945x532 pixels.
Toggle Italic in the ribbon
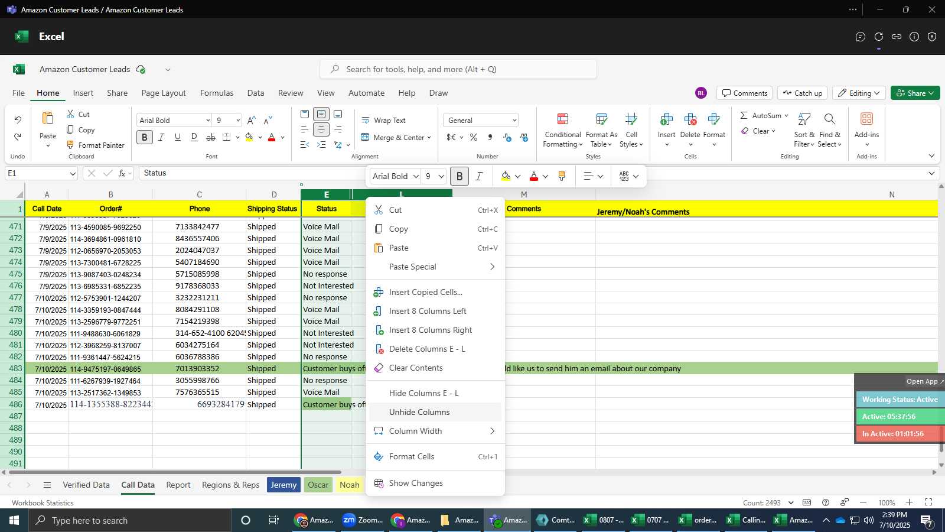tap(161, 137)
